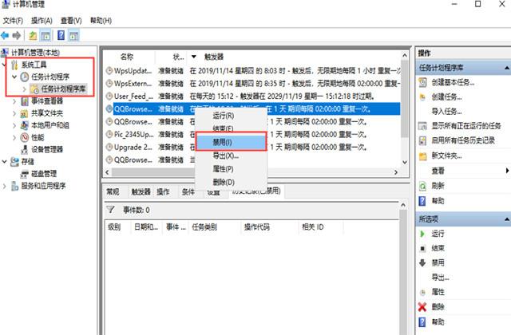
Task: Click the 本地用户和组 tree icon
Action: click(25, 125)
